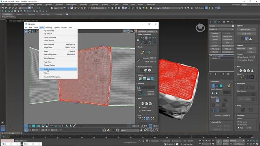Click the first Stitch icon

pyautogui.click(x=141, y=79)
